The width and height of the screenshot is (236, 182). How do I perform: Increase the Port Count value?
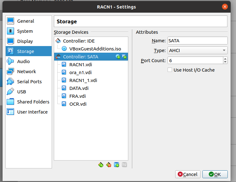[x=225, y=59]
